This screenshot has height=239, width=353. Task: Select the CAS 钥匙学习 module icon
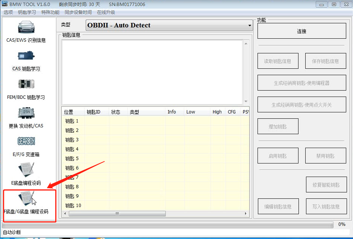(x=26, y=55)
